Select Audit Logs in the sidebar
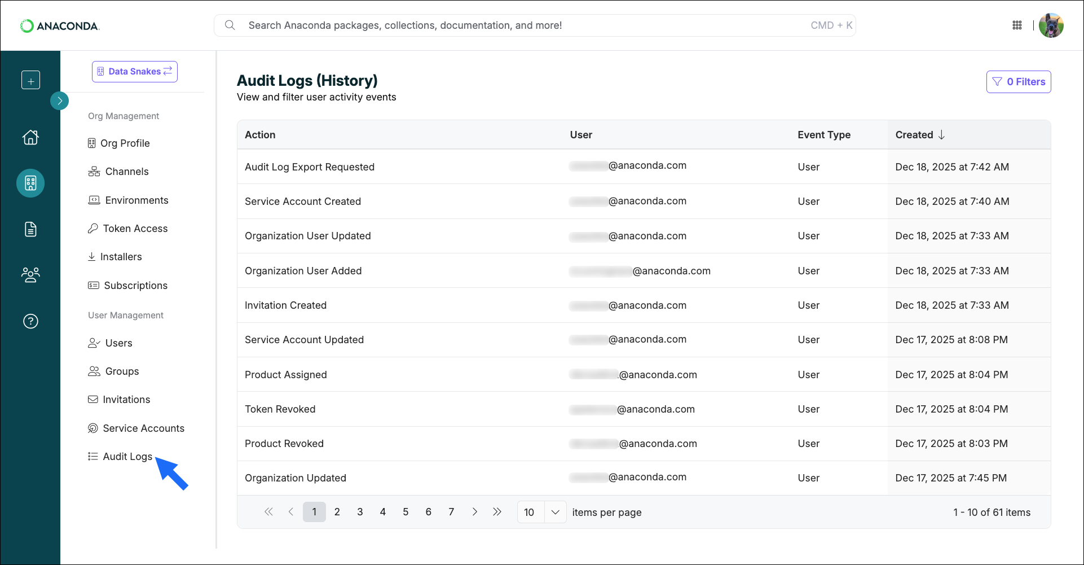1084x565 pixels. point(127,456)
